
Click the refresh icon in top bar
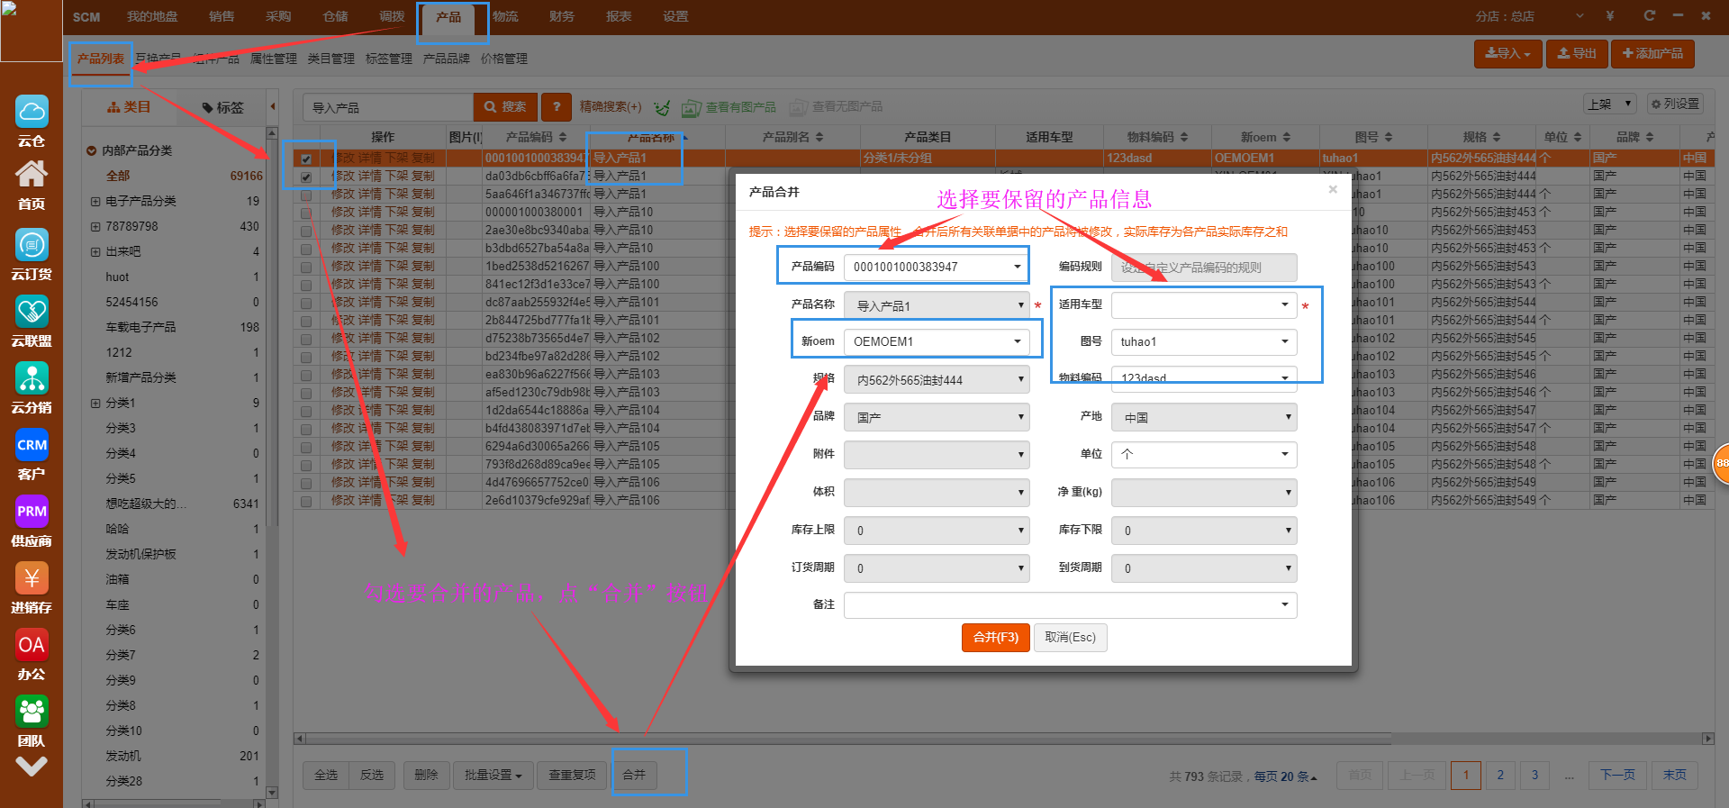(1649, 16)
